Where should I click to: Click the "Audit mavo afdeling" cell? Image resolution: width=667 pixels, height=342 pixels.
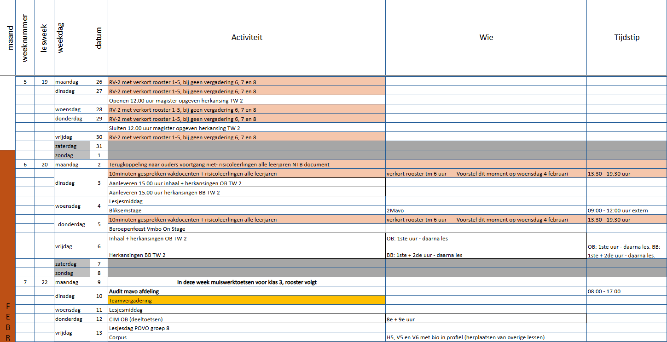[x=247, y=291]
